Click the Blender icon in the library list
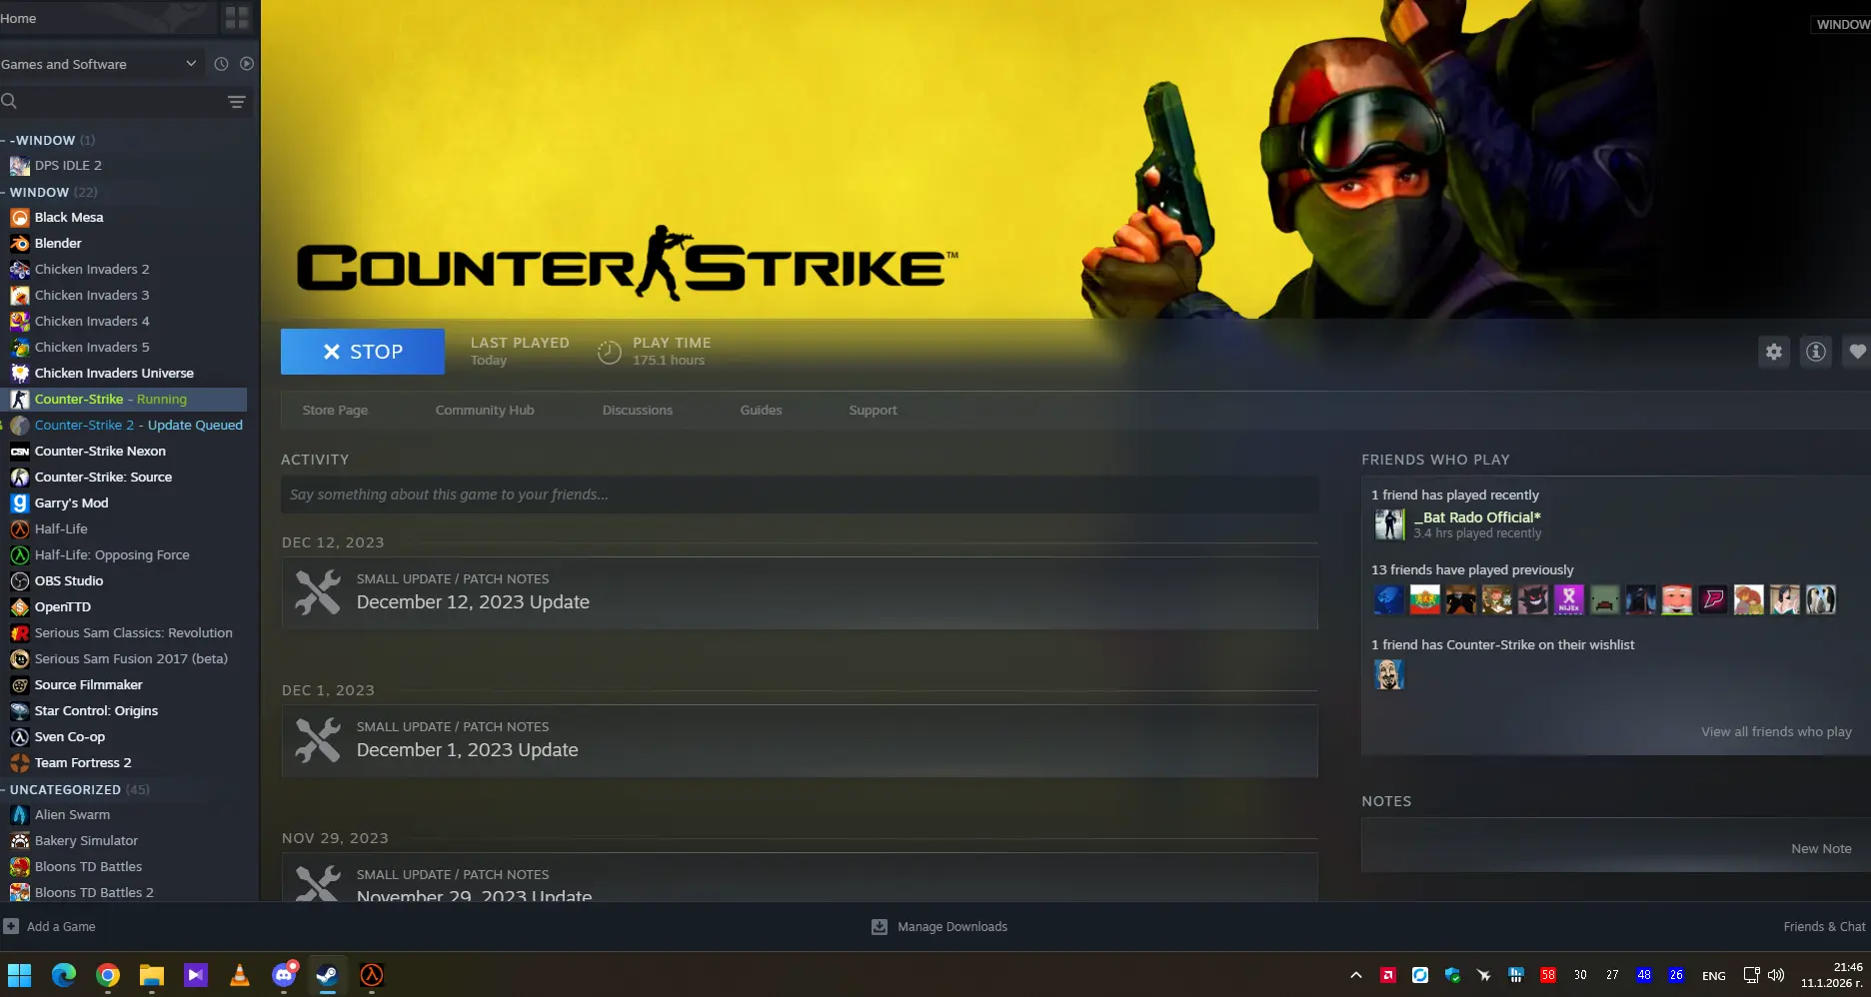 [x=19, y=244]
